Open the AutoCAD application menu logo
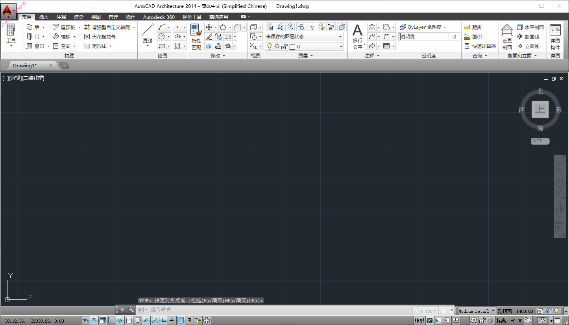This screenshot has width=569, height=325. coord(8,10)
